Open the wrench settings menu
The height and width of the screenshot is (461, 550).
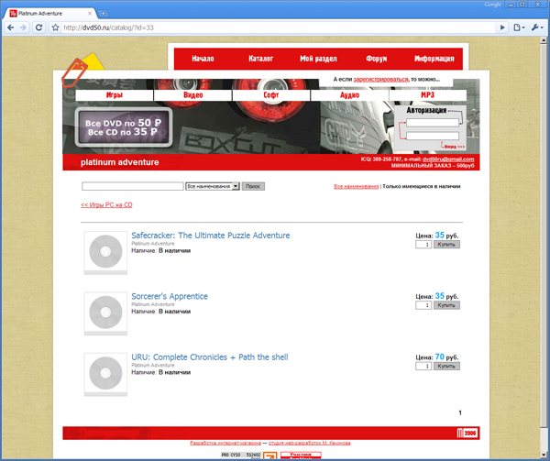click(537, 27)
